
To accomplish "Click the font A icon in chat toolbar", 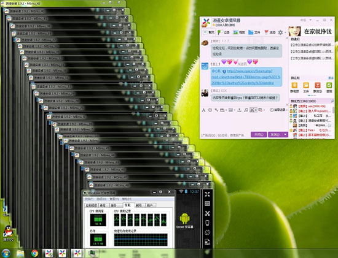I will 203,110.
